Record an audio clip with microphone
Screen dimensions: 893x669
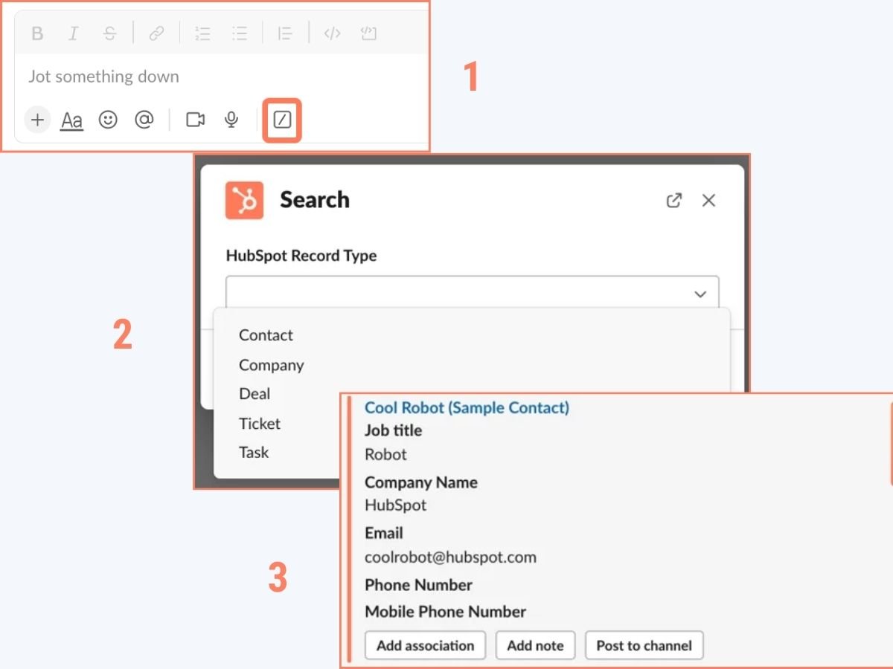pyautogui.click(x=231, y=120)
